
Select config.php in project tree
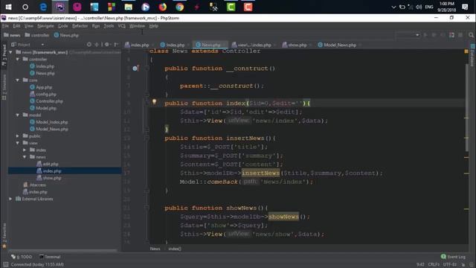coord(43,95)
